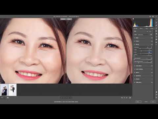Open the dropdown arrow beside Open button
This screenshot has width=158, height=119.
click(141, 102)
